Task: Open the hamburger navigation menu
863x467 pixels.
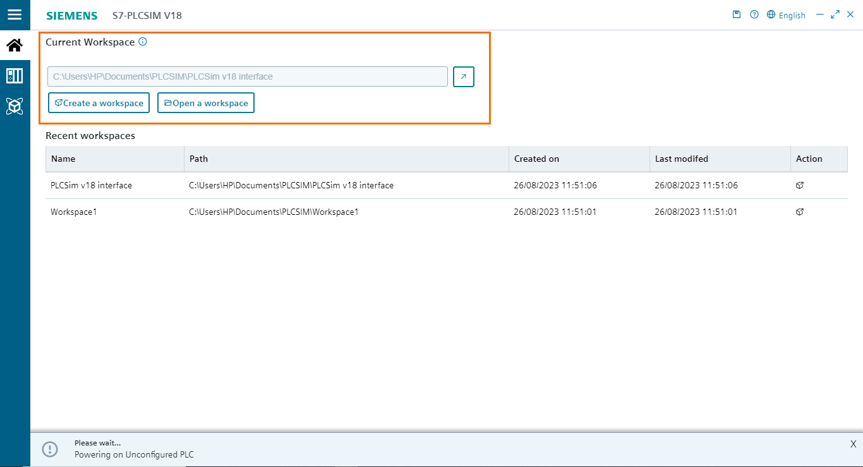Action: pyautogui.click(x=15, y=15)
